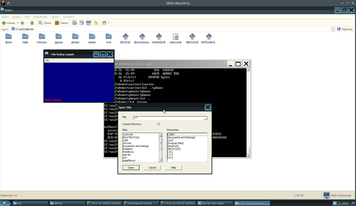This screenshot has width=356, height=206.
Task: Click the File name input field
Action: [170, 118]
